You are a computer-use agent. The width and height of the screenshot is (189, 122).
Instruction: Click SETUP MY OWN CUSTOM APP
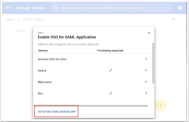click(x=57, y=112)
